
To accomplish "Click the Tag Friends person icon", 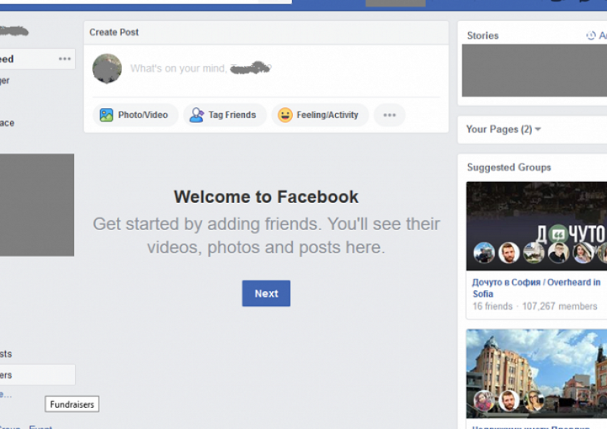I will click(196, 115).
